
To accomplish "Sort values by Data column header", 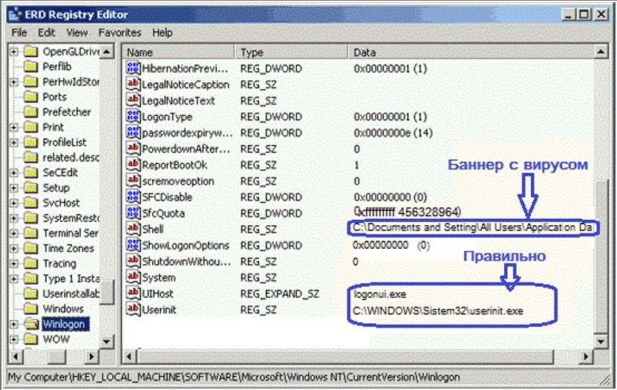I will point(471,52).
